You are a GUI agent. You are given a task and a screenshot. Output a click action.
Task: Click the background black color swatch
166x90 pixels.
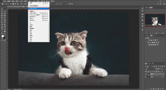4,38
